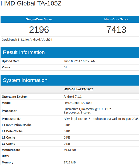The width and height of the screenshot is (139, 165).
Task: Click the Operating System label
Action: tap(15, 97)
